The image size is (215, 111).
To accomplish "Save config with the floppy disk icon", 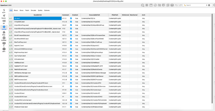I will [x=151, y=5].
